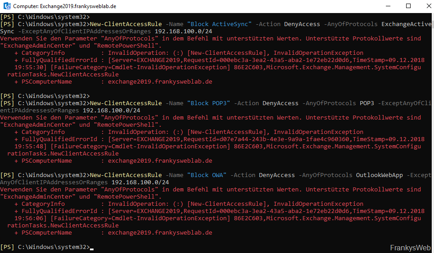Click the "Block POP3" rule name string
This screenshot has height=253, width=434.
[x=209, y=103]
